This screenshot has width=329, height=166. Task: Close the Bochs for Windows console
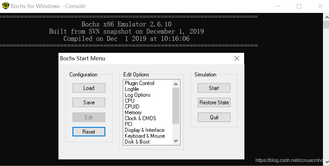(320, 6)
